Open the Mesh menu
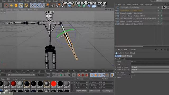The image size is (169, 95). (x=21, y=1)
